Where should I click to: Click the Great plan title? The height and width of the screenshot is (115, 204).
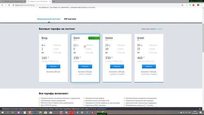tap(141, 38)
